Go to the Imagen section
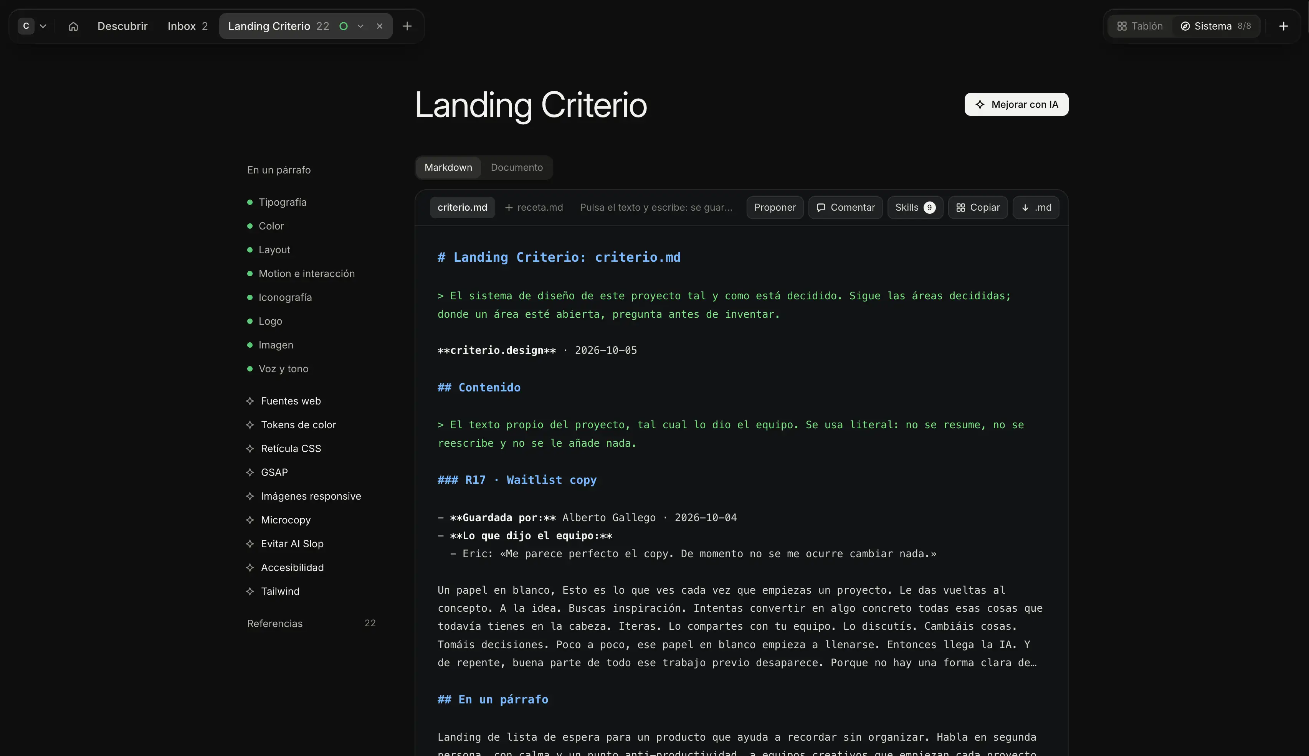Screen dimensions: 1309x756 pyautogui.click(x=271, y=345)
